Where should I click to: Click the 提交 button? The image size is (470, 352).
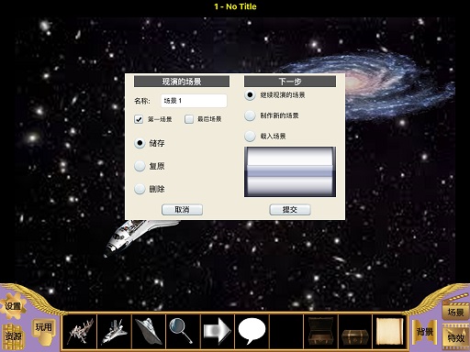290,210
